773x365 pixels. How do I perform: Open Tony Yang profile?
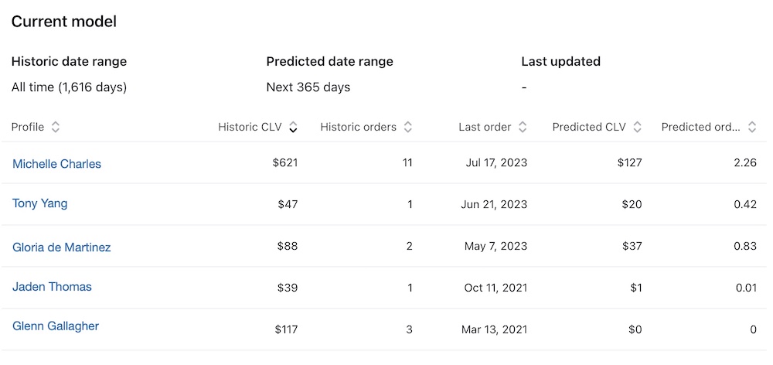[x=39, y=203]
